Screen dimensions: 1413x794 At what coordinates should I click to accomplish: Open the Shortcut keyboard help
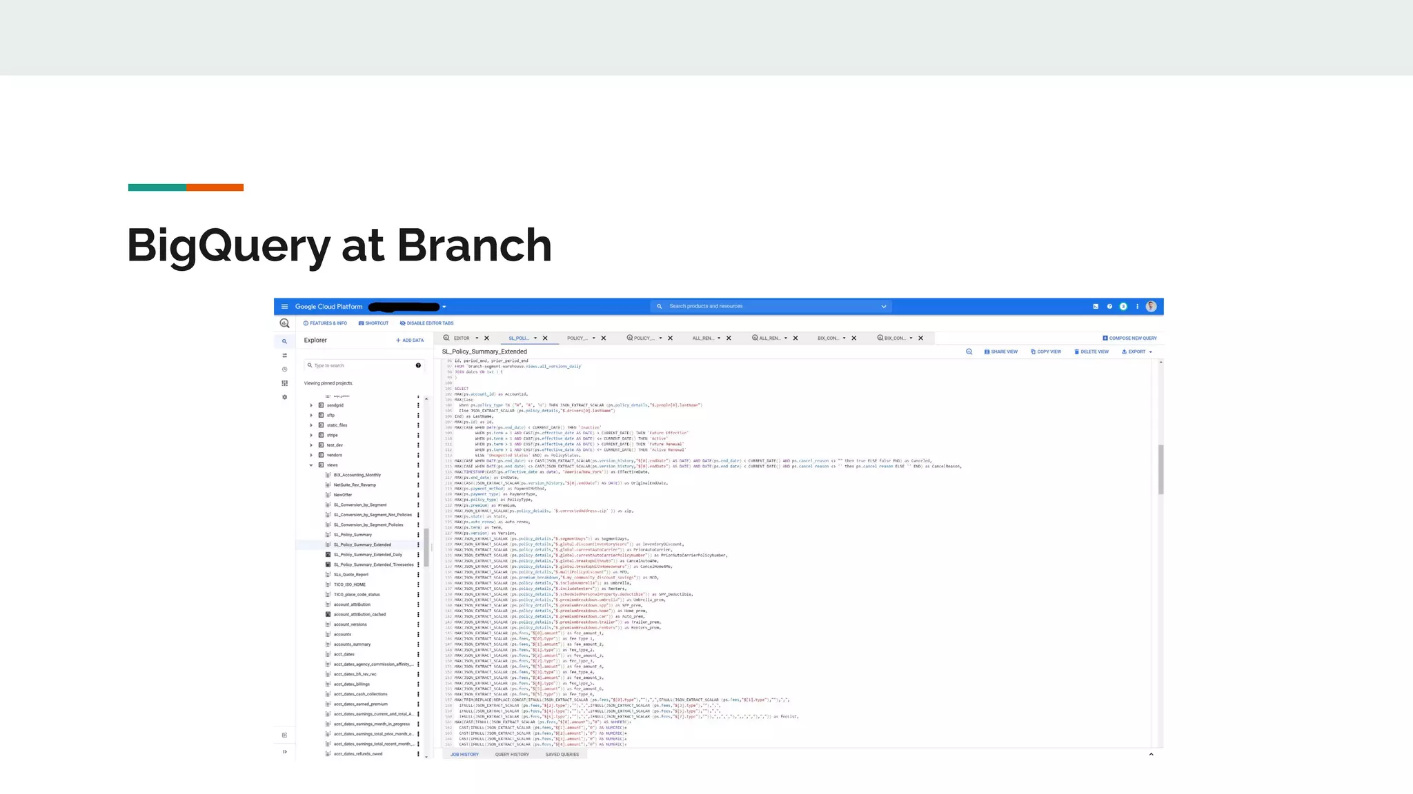coord(373,323)
